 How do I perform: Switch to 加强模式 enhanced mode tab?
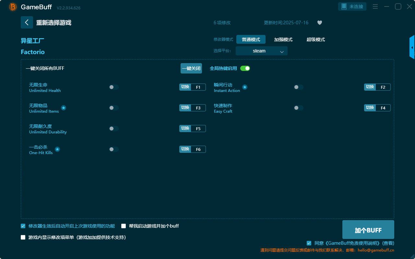coord(283,39)
